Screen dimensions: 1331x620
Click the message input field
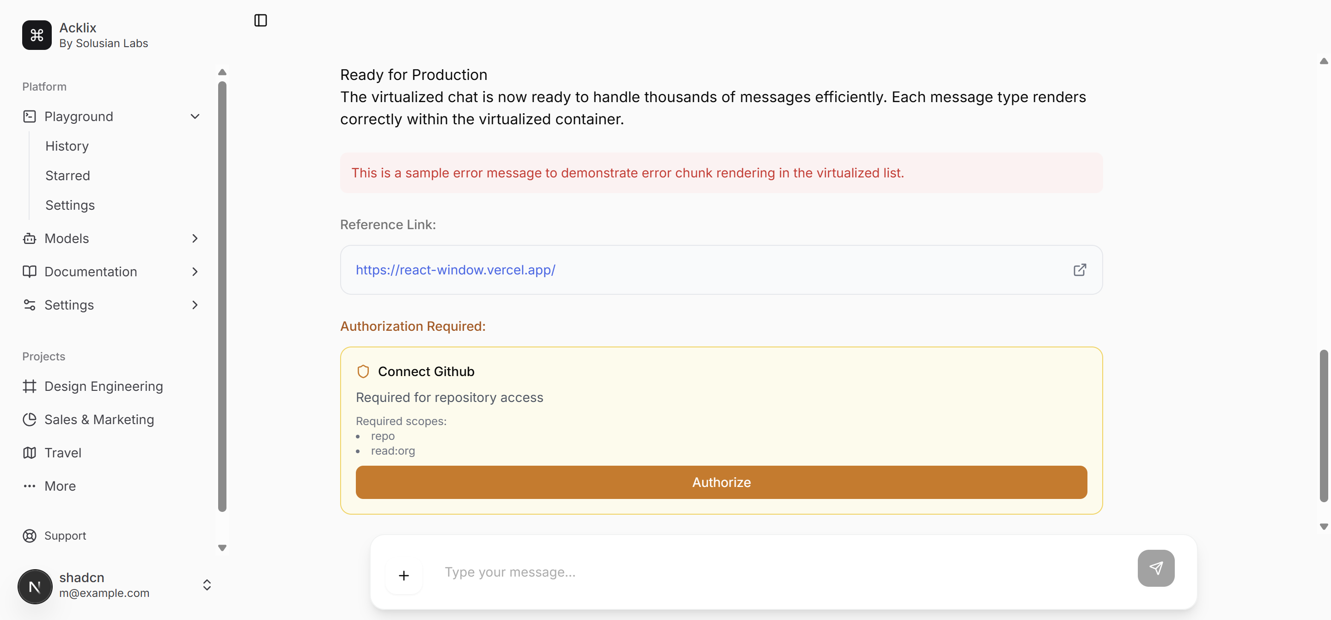tap(723, 572)
